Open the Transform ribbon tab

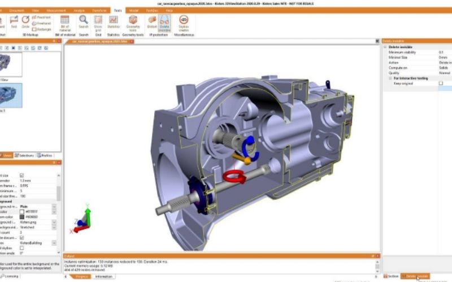[99, 10]
